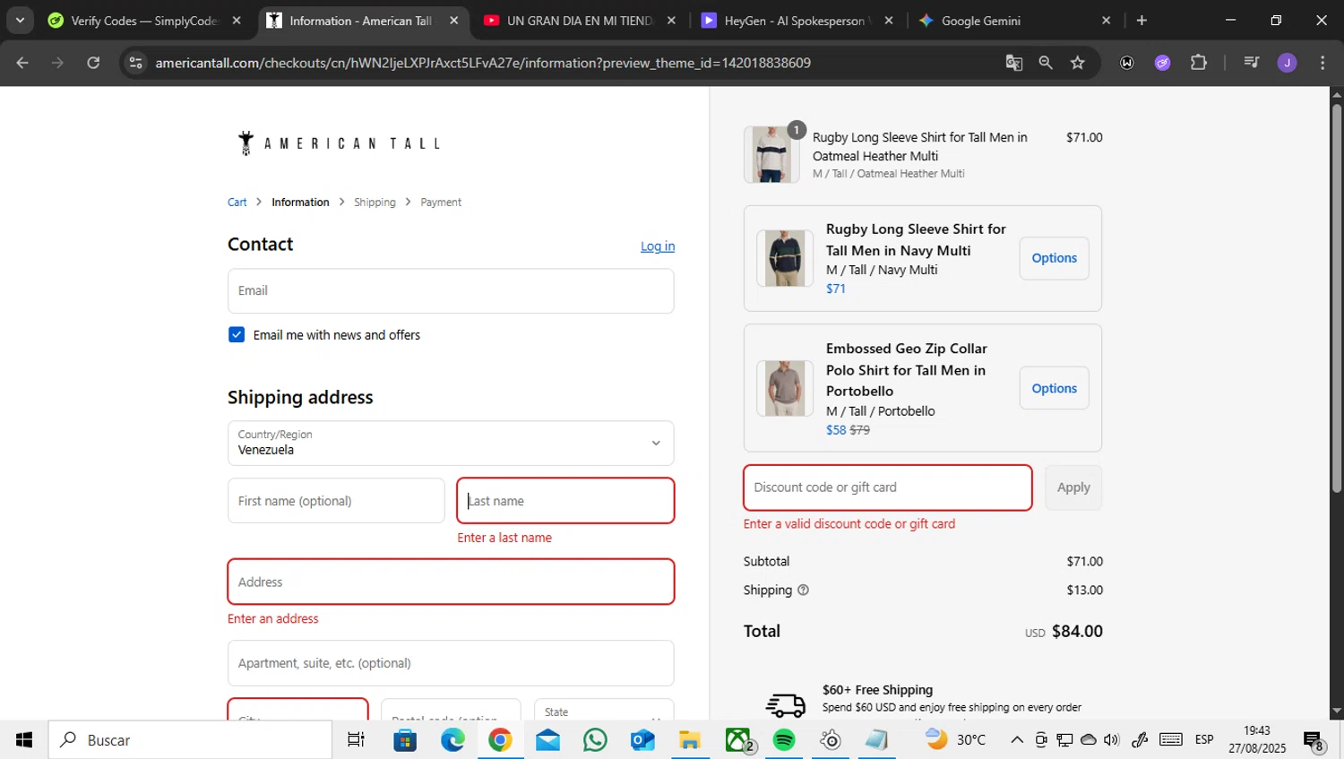The width and height of the screenshot is (1344, 759).
Task: Launch Microsoft Edge from taskbar
Action: (x=452, y=740)
